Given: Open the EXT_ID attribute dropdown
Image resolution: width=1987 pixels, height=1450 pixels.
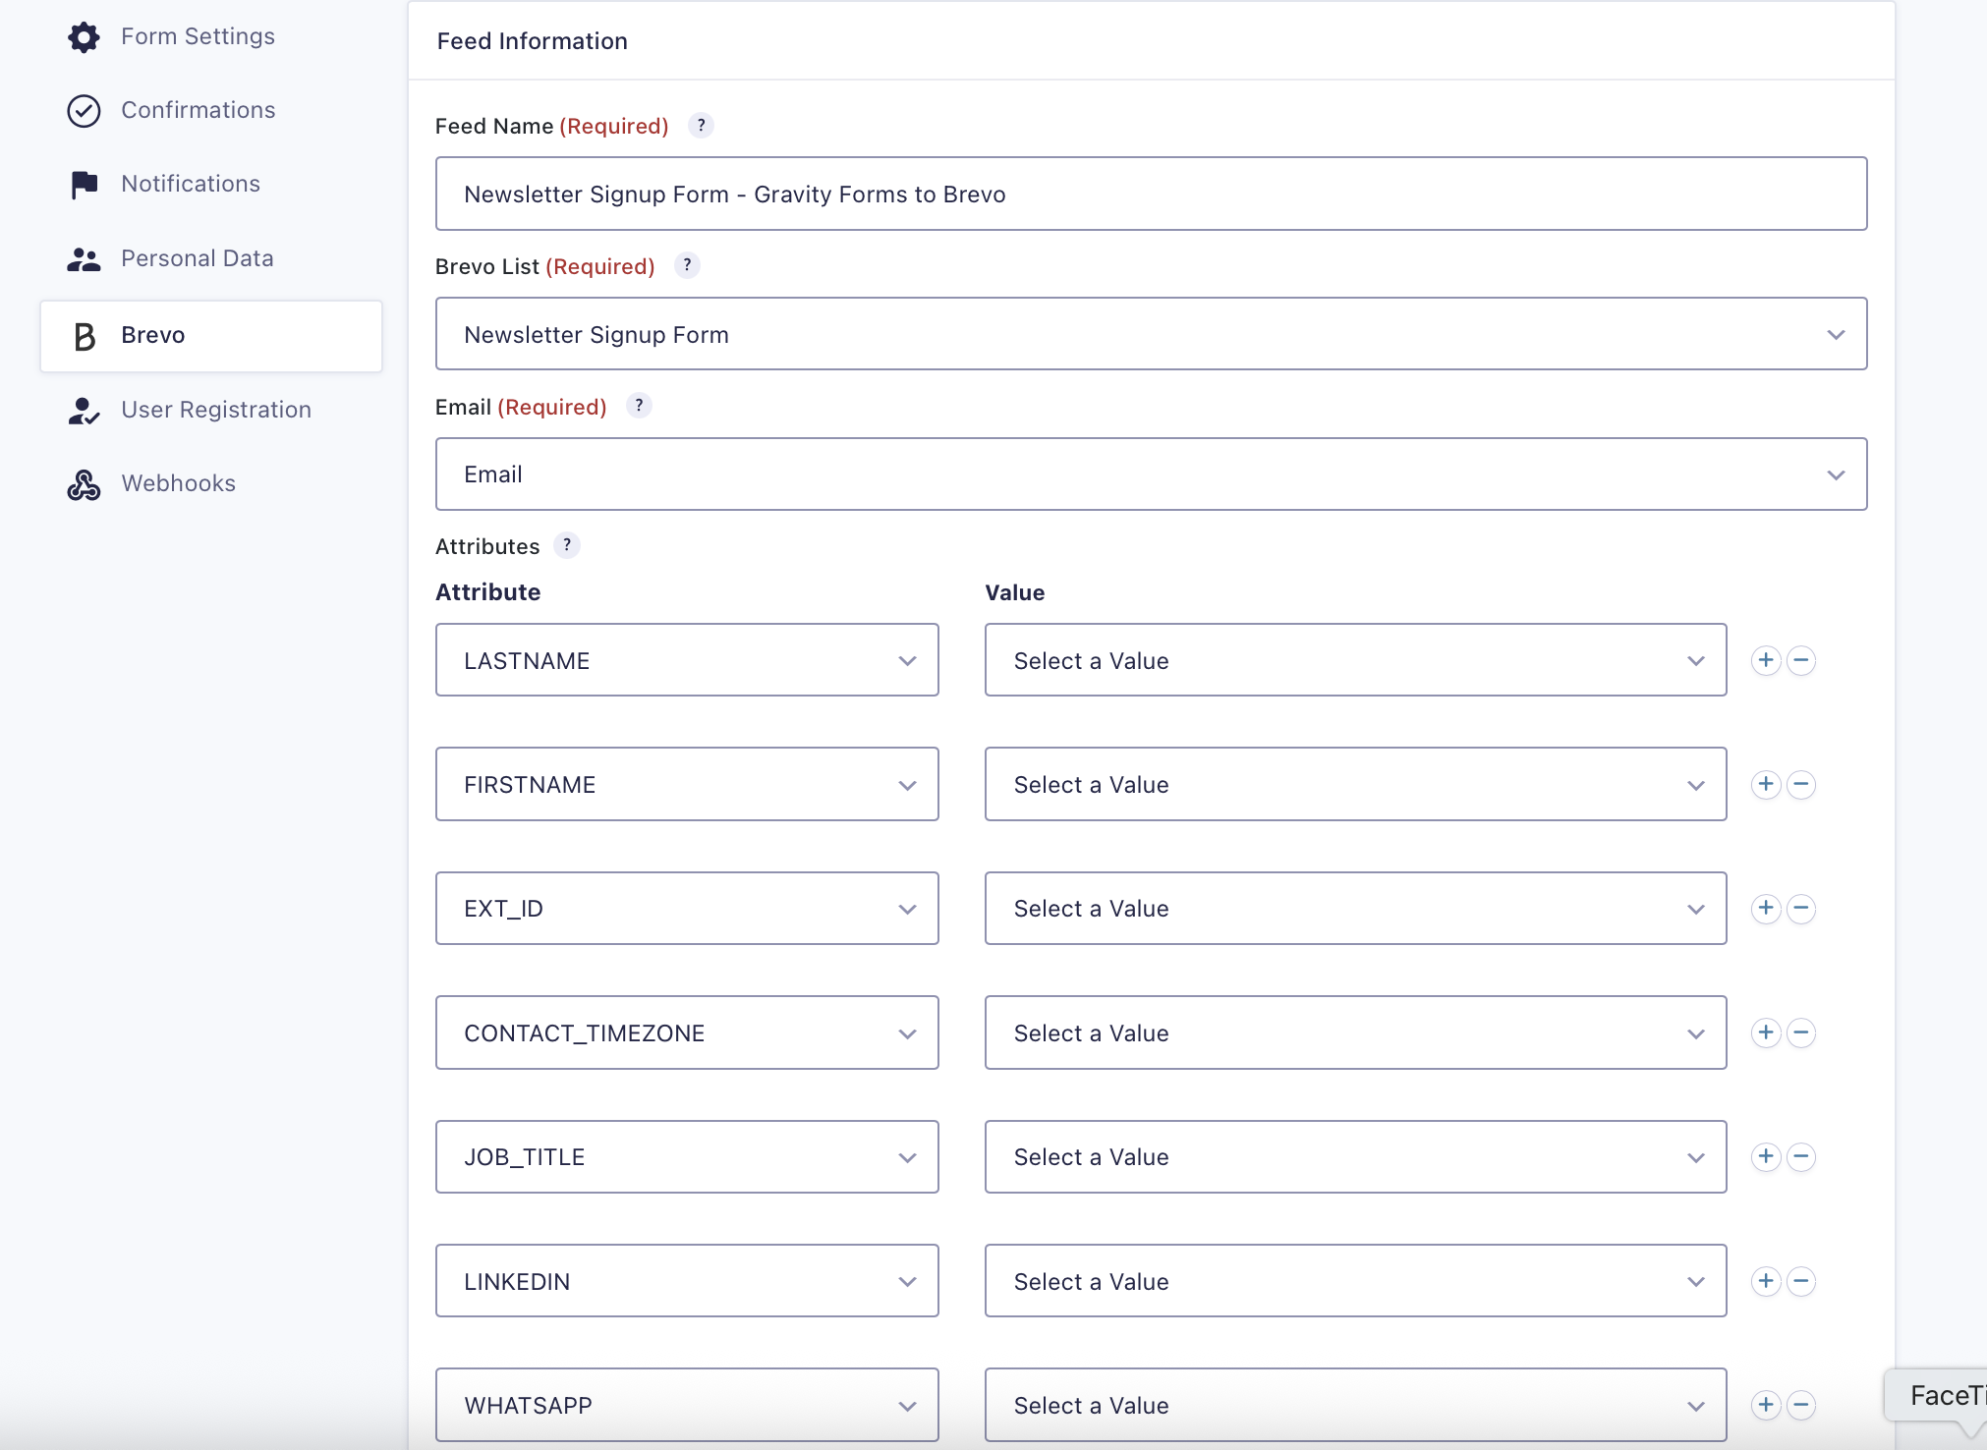Looking at the screenshot, I should click(687, 909).
